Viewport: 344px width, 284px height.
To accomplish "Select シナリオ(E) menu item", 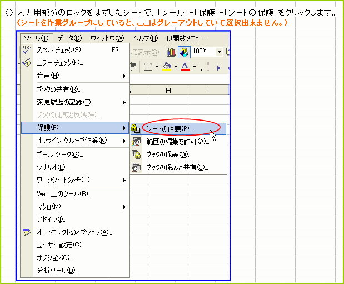I will (x=75, y=167).
